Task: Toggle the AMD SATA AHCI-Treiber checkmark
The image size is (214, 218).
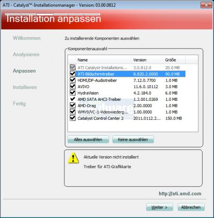Action: pos(73,99)
